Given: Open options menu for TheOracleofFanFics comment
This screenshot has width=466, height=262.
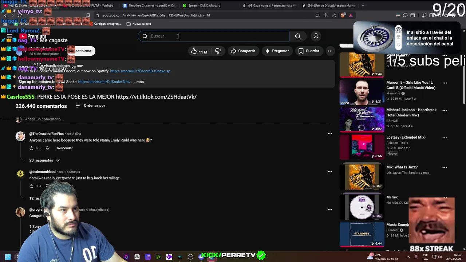Looking at the screenshot, I should coord(330,134).
